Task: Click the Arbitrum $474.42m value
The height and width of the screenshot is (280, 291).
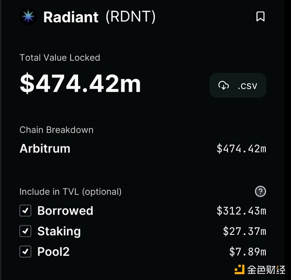Action: 241,148
